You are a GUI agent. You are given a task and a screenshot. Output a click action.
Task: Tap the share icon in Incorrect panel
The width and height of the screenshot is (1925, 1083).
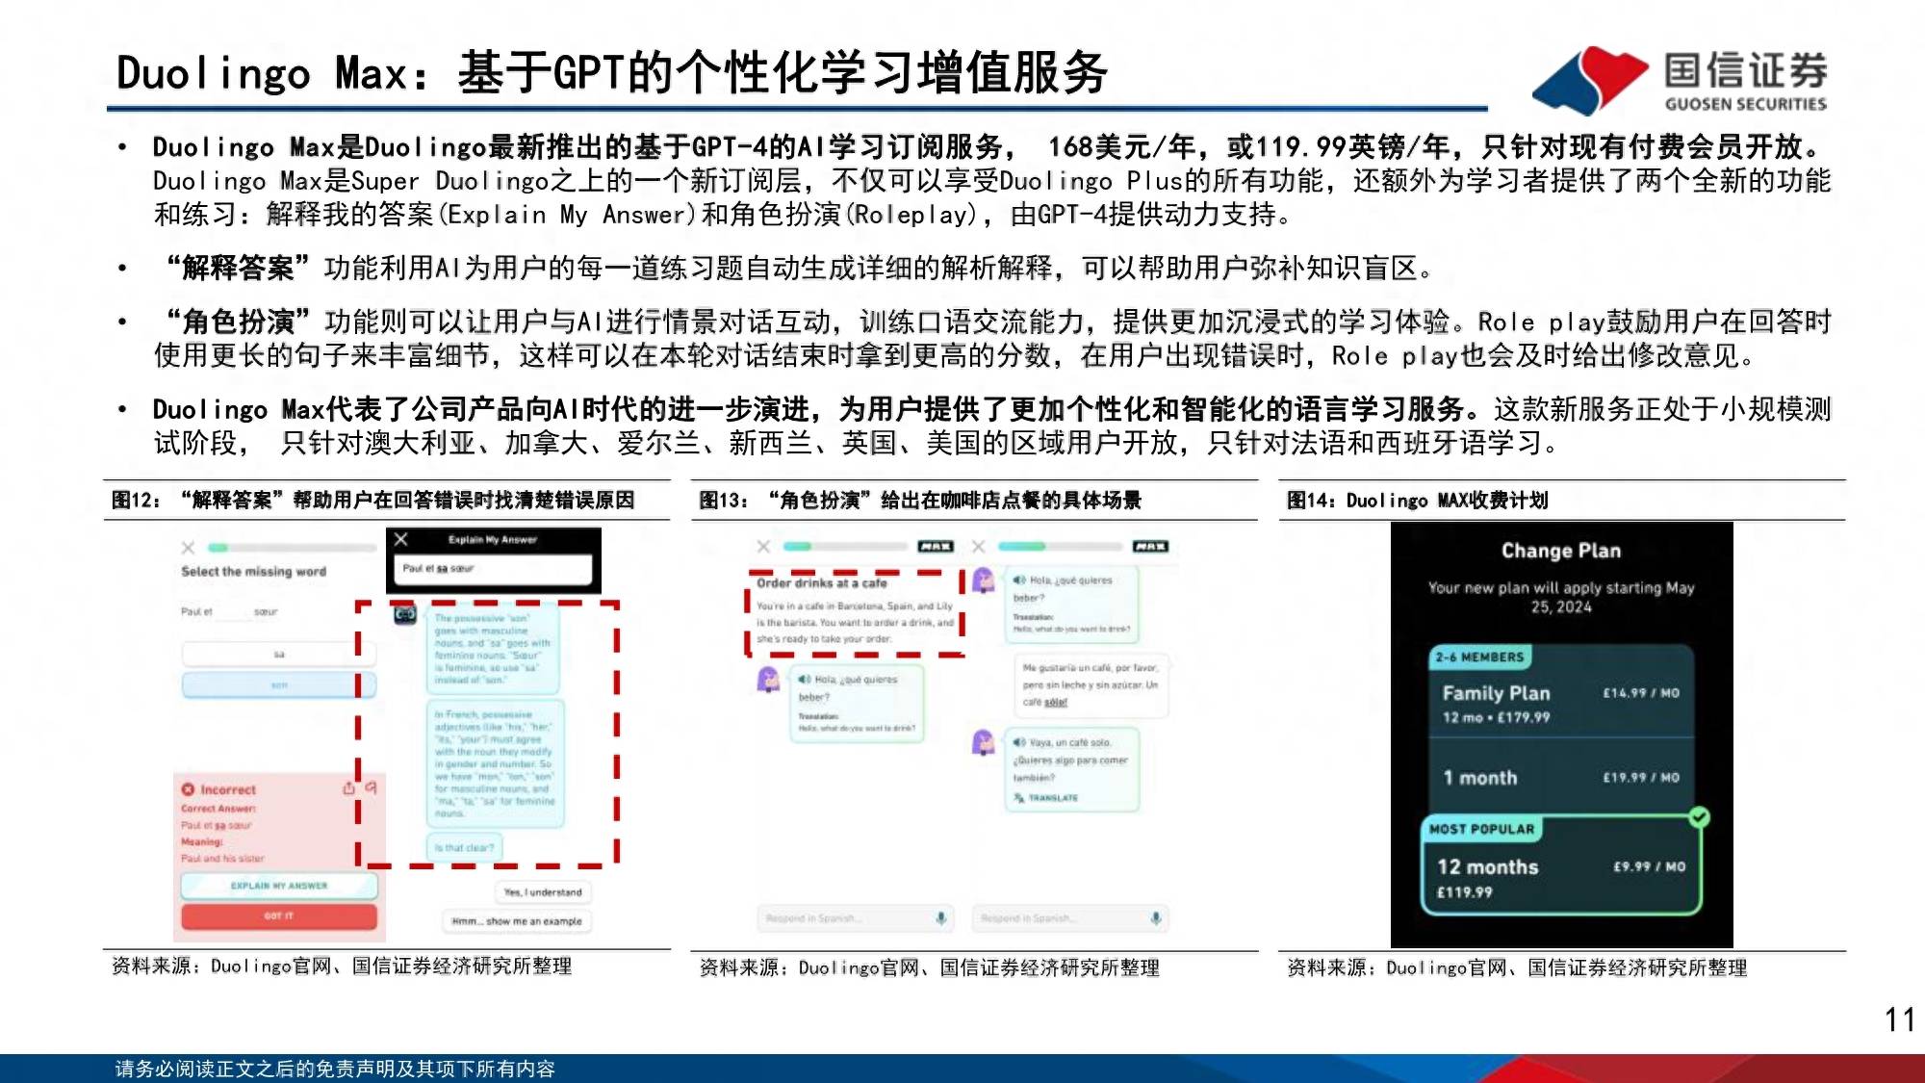(x=348, y=788)
